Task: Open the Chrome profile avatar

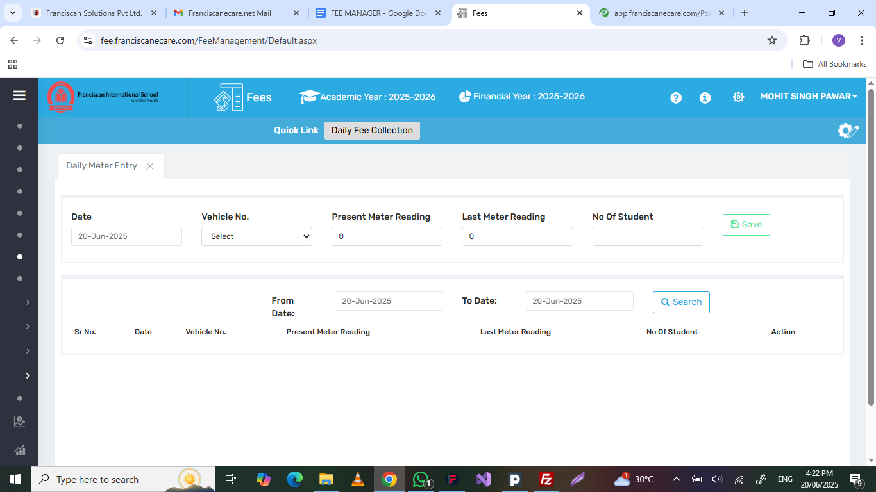Action: pyautogui.click(x=839, y=40)
